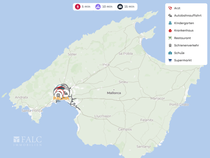
Task: Select the Sóller town label on map
Action: 72,54
